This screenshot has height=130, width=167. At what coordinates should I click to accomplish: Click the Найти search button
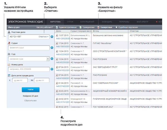coord(31,90)
